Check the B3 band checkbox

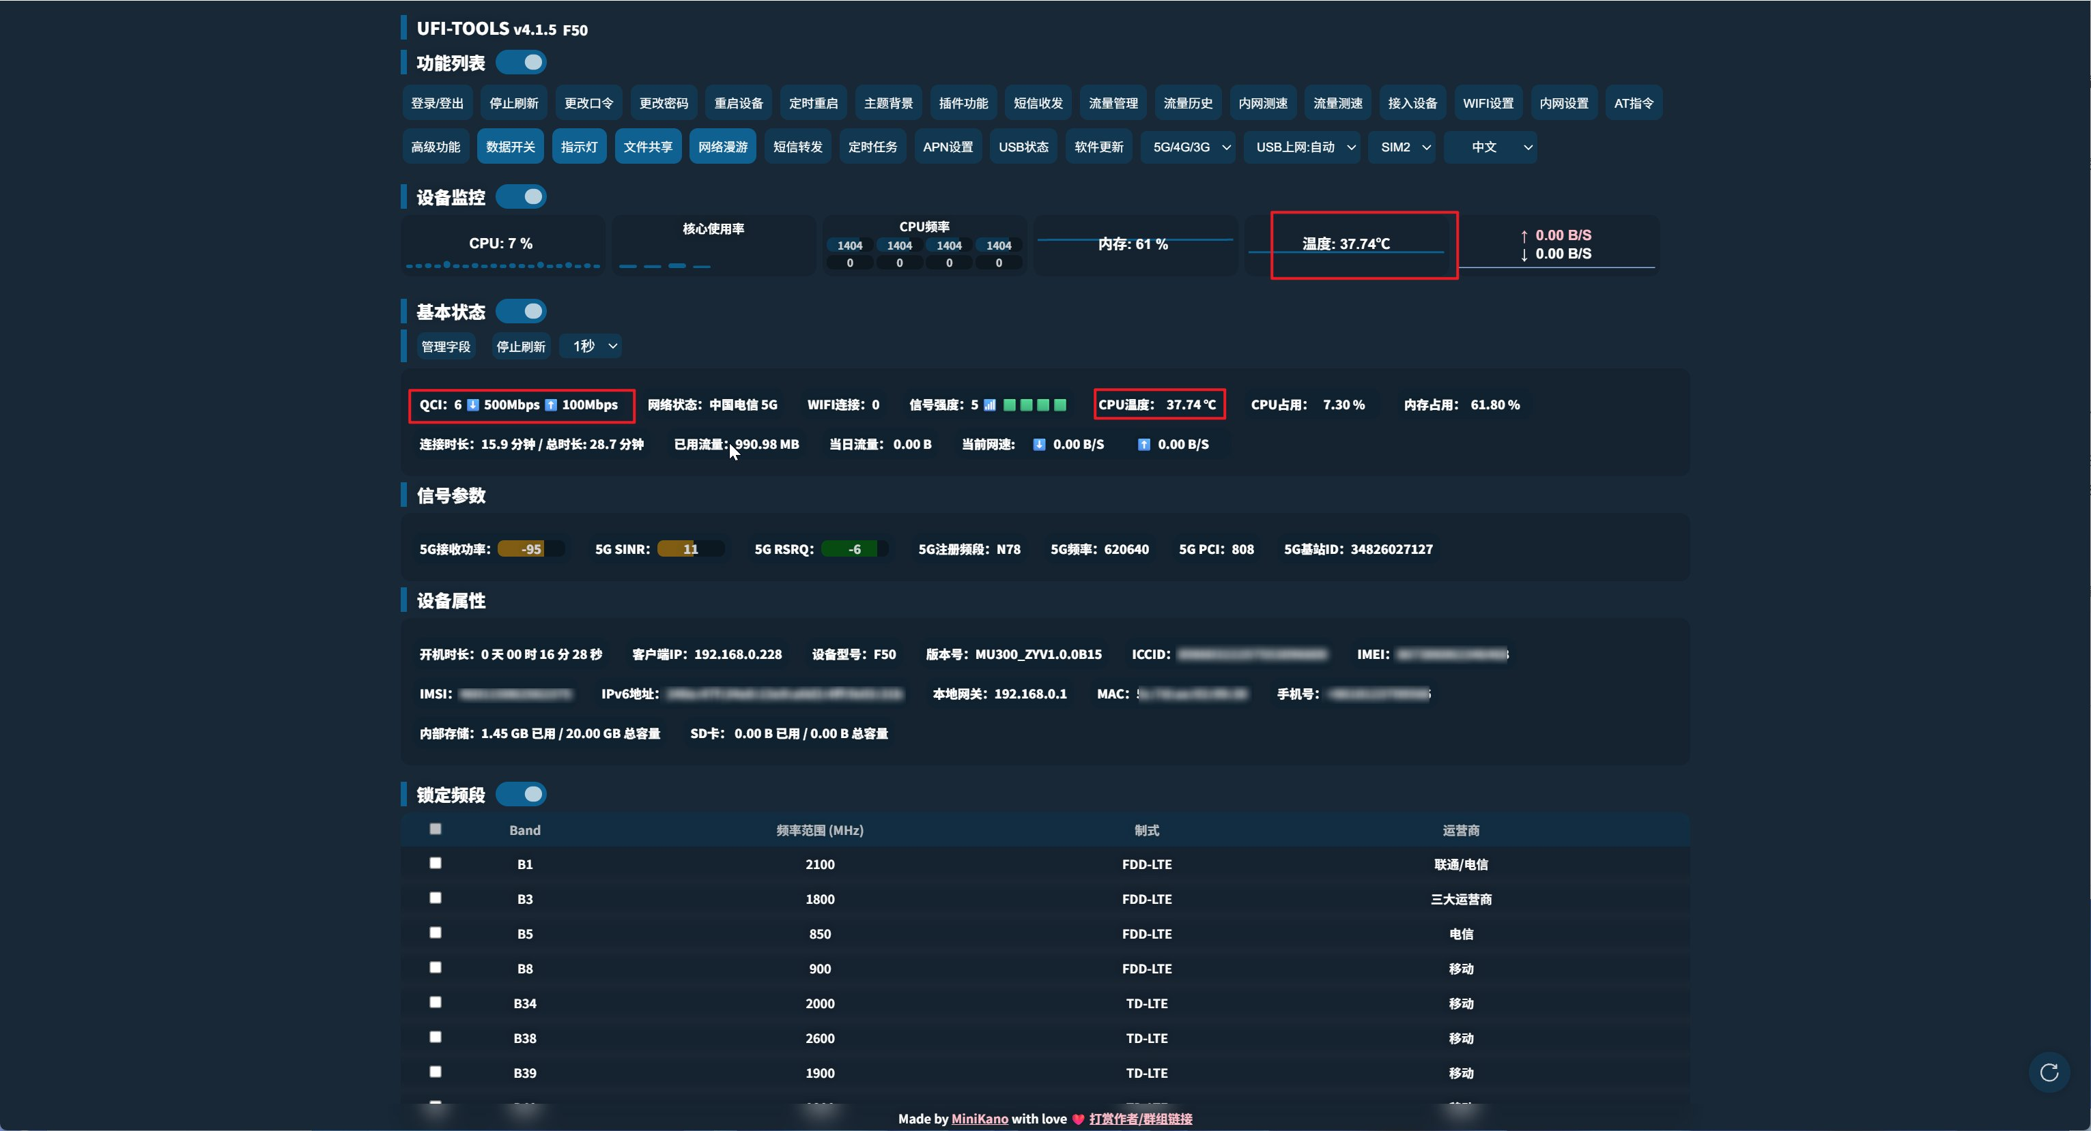[436, 898]
